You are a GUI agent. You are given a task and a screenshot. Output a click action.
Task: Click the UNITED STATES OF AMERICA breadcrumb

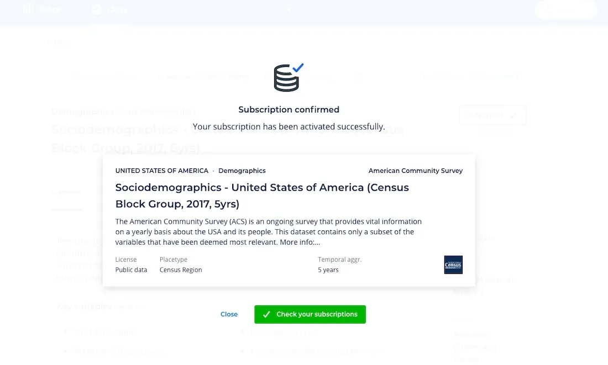[161, 171]
